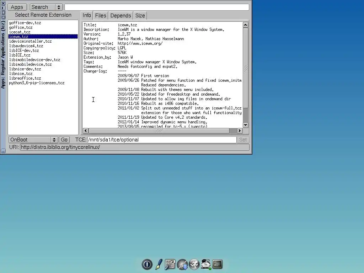Select icewm.tcz highlighted list entry

tap(43, 37)
